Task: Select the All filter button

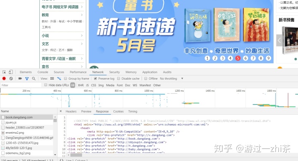Action: pyautogui.click(x=72, y=85)
